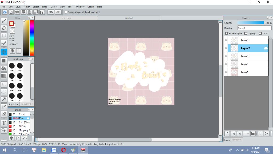The image size is (273, 154).
Task: Check 'Select a layer at the clicked point'
Action: pos(66,12)
